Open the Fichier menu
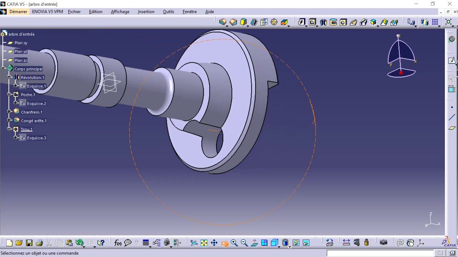This screenshot has height=257, width=458. [74, 11]
